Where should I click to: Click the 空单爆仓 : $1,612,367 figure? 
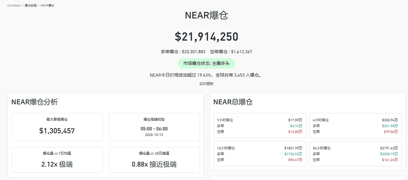[x=231, y=52]
